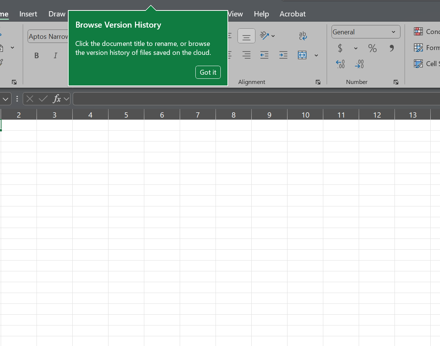440x346 pixels.
Task: Toggle Italic formatting
Action: (x=55, y=56)
